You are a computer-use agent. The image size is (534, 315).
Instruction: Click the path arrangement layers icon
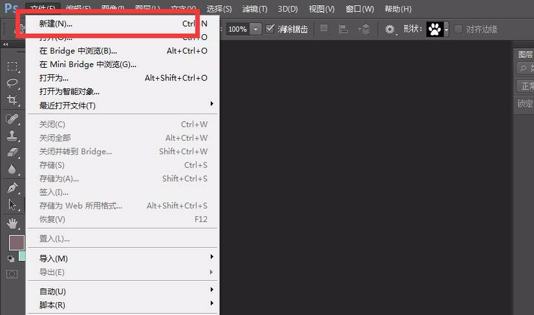point(364,29)
